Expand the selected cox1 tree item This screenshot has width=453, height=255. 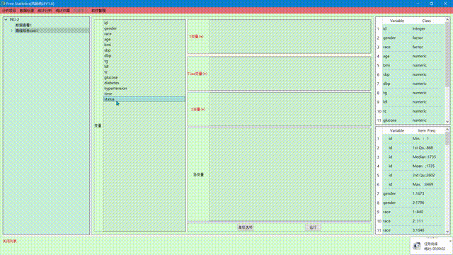[x=11, y=30]
